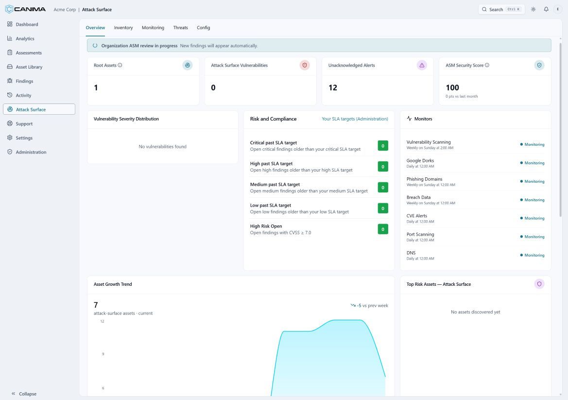Click Monitoring status for DNS
The image size is (568, 400).
(x=532, y=256)
